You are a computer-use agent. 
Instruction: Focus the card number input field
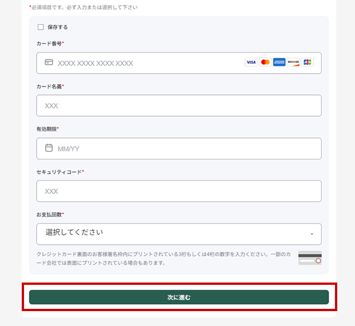[143, 63]
